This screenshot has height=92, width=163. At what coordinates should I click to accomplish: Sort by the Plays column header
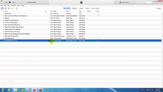(x=98, y=11)
